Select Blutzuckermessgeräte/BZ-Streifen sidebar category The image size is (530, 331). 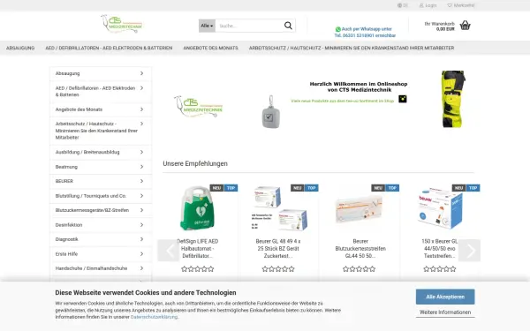pyautogui.click(x=101, y=210)
